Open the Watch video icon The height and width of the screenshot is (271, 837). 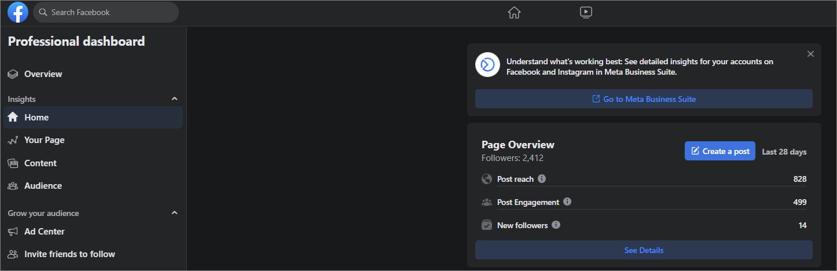coord(586,12)
